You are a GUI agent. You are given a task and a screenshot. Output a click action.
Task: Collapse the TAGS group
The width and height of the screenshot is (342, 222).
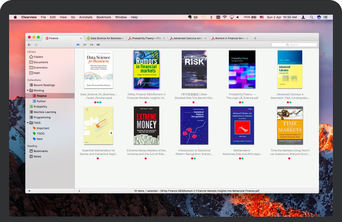28,123
